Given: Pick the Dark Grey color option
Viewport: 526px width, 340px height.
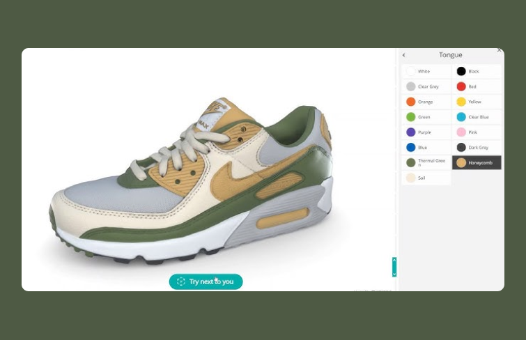Looking at the screenshot, I should tap(477, 147).
